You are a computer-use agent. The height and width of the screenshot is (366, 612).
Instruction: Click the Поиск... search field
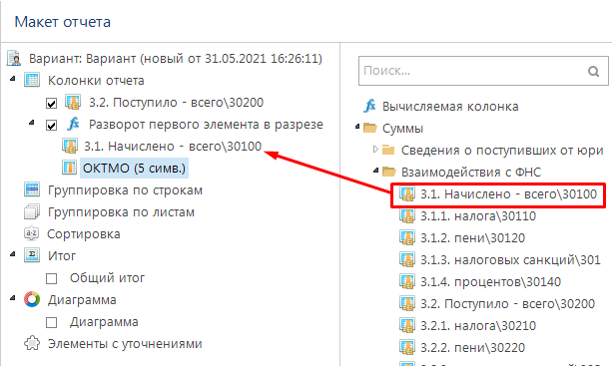pyautogui.click(x=483, y=71)
